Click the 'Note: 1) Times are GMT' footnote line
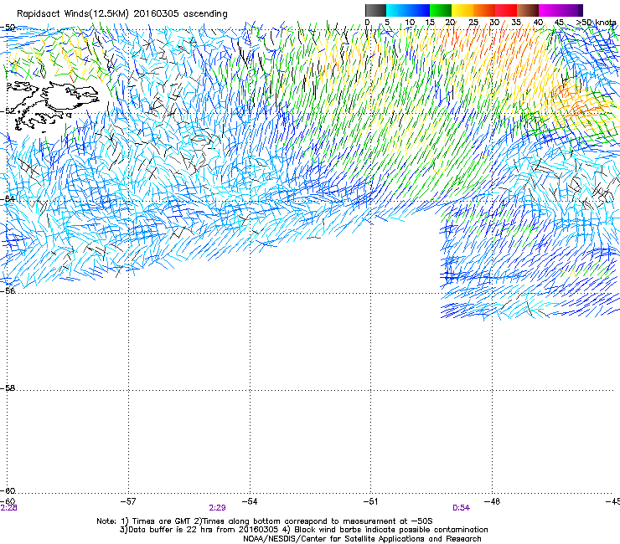The image size is (620, 544). pos(265,521)
